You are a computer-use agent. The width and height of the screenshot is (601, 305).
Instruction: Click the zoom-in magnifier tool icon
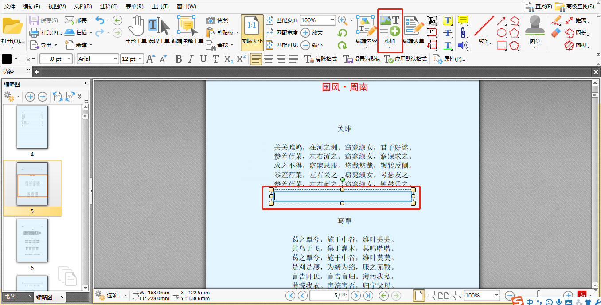pos(342,20)
